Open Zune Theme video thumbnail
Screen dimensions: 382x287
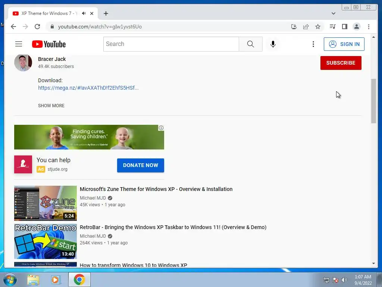tap(46, 203)
